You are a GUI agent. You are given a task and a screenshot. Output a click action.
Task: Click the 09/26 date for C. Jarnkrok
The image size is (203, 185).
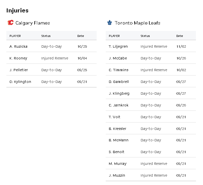tap(181, 105)
